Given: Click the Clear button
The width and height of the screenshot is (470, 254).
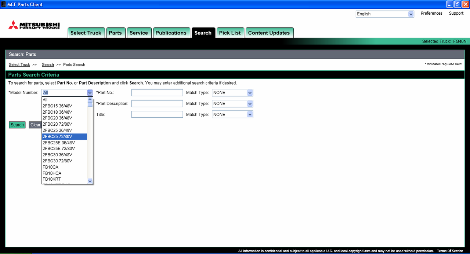Looking at the screenshot, I should 35,125.
